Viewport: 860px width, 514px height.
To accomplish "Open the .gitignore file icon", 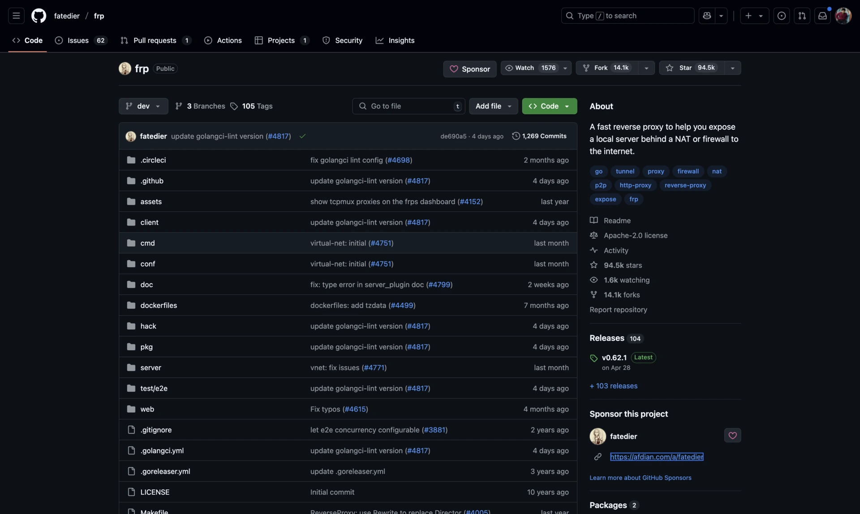I will coord(131,430).
